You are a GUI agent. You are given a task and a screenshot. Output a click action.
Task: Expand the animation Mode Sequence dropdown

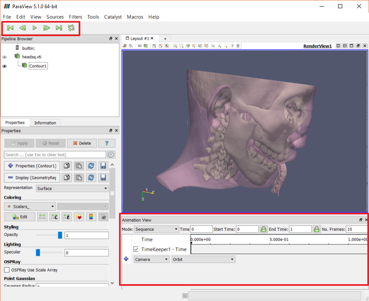point(156,229)
